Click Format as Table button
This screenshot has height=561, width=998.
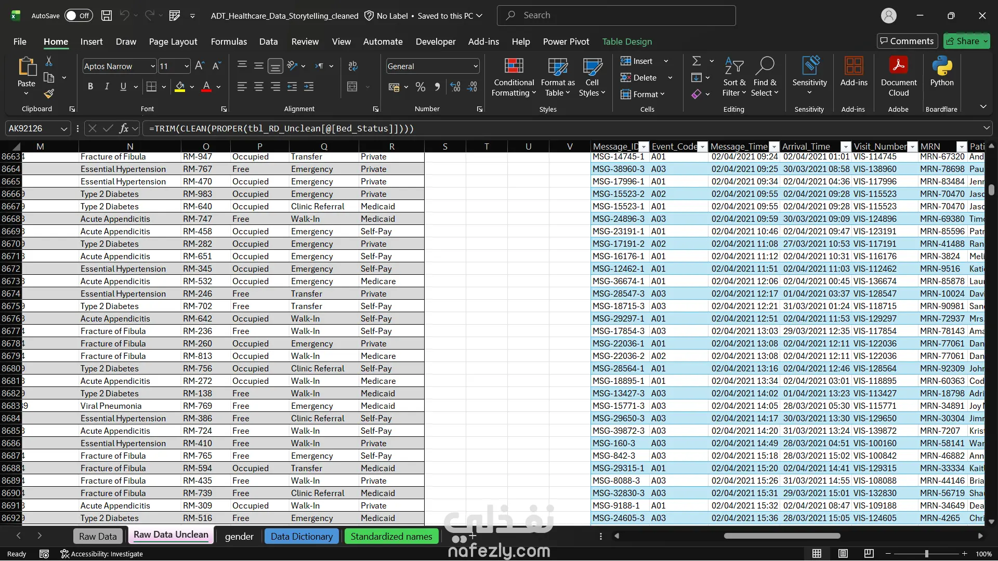[558, 77]
